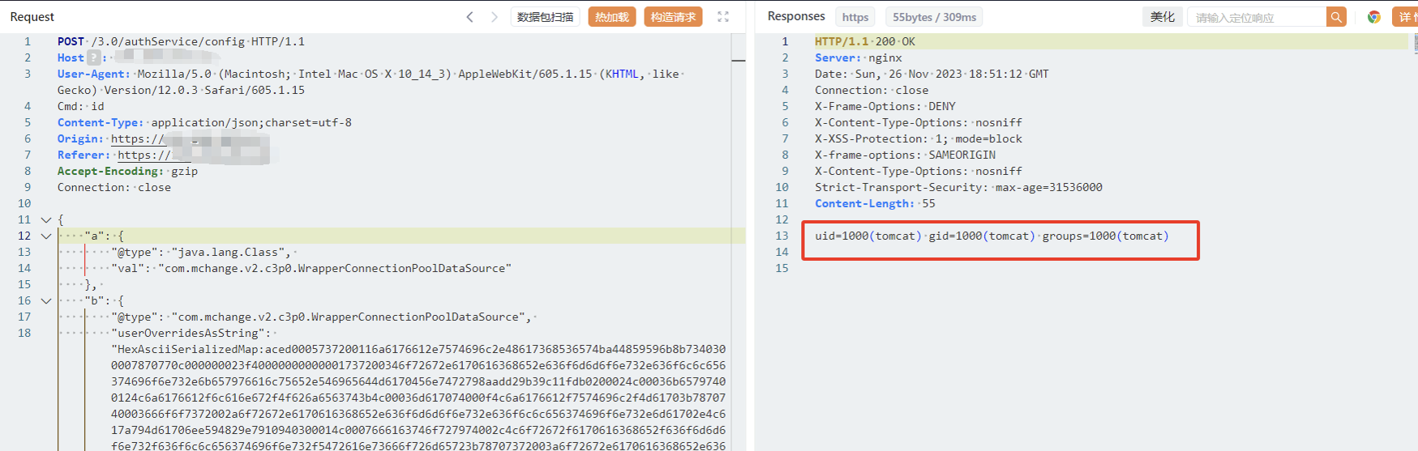Click the Request panel title
The height and width of the screenshot is (451, 1418).
[x=32, y=17]
